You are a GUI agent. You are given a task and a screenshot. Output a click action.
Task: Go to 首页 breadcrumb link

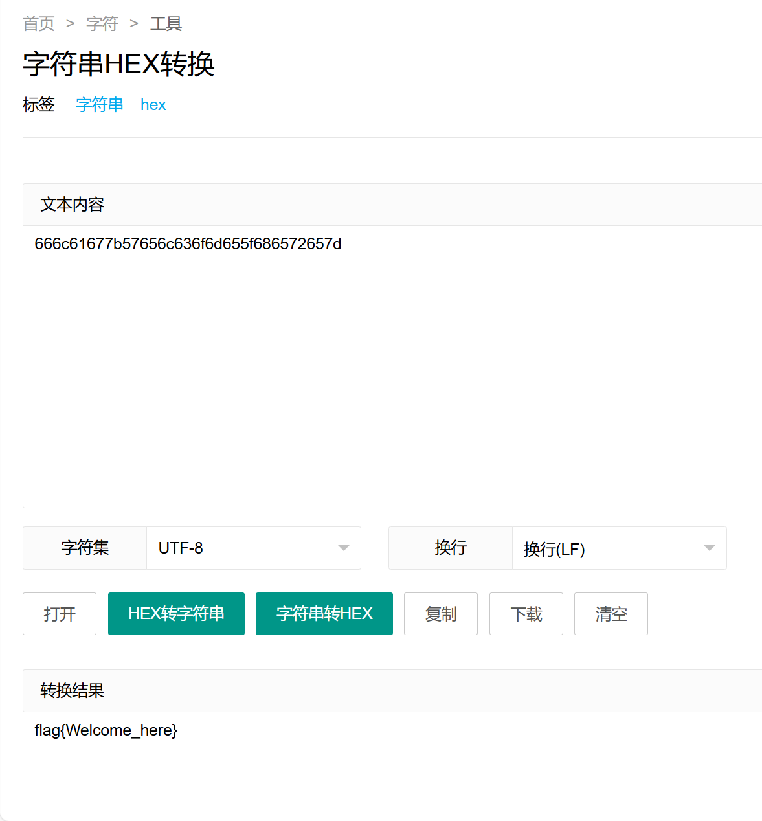click(39, 24)
